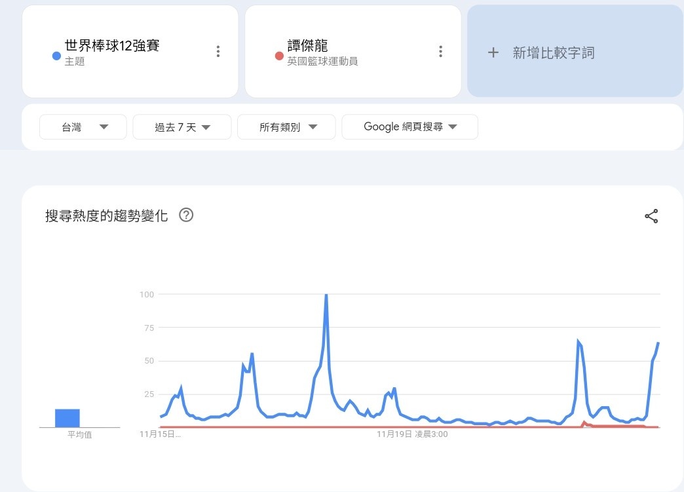Viewport: 684px width, 492px height.
Task: Click the small red bump on 譚傑龍 line
Action: click(x=584, y=423)
